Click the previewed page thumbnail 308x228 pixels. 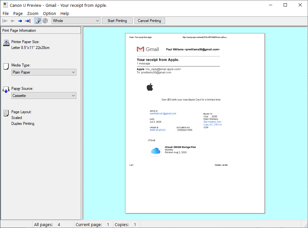point(195,123)
